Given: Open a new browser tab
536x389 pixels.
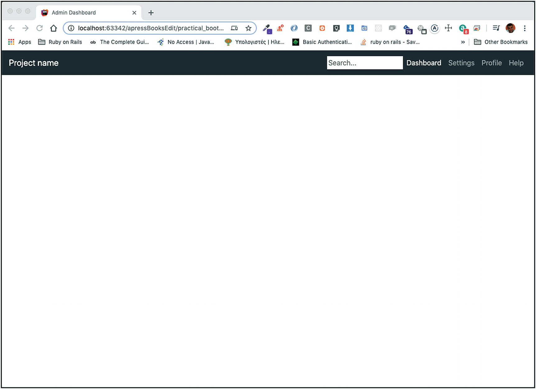Looking at the screenshot, I should 151,13.
